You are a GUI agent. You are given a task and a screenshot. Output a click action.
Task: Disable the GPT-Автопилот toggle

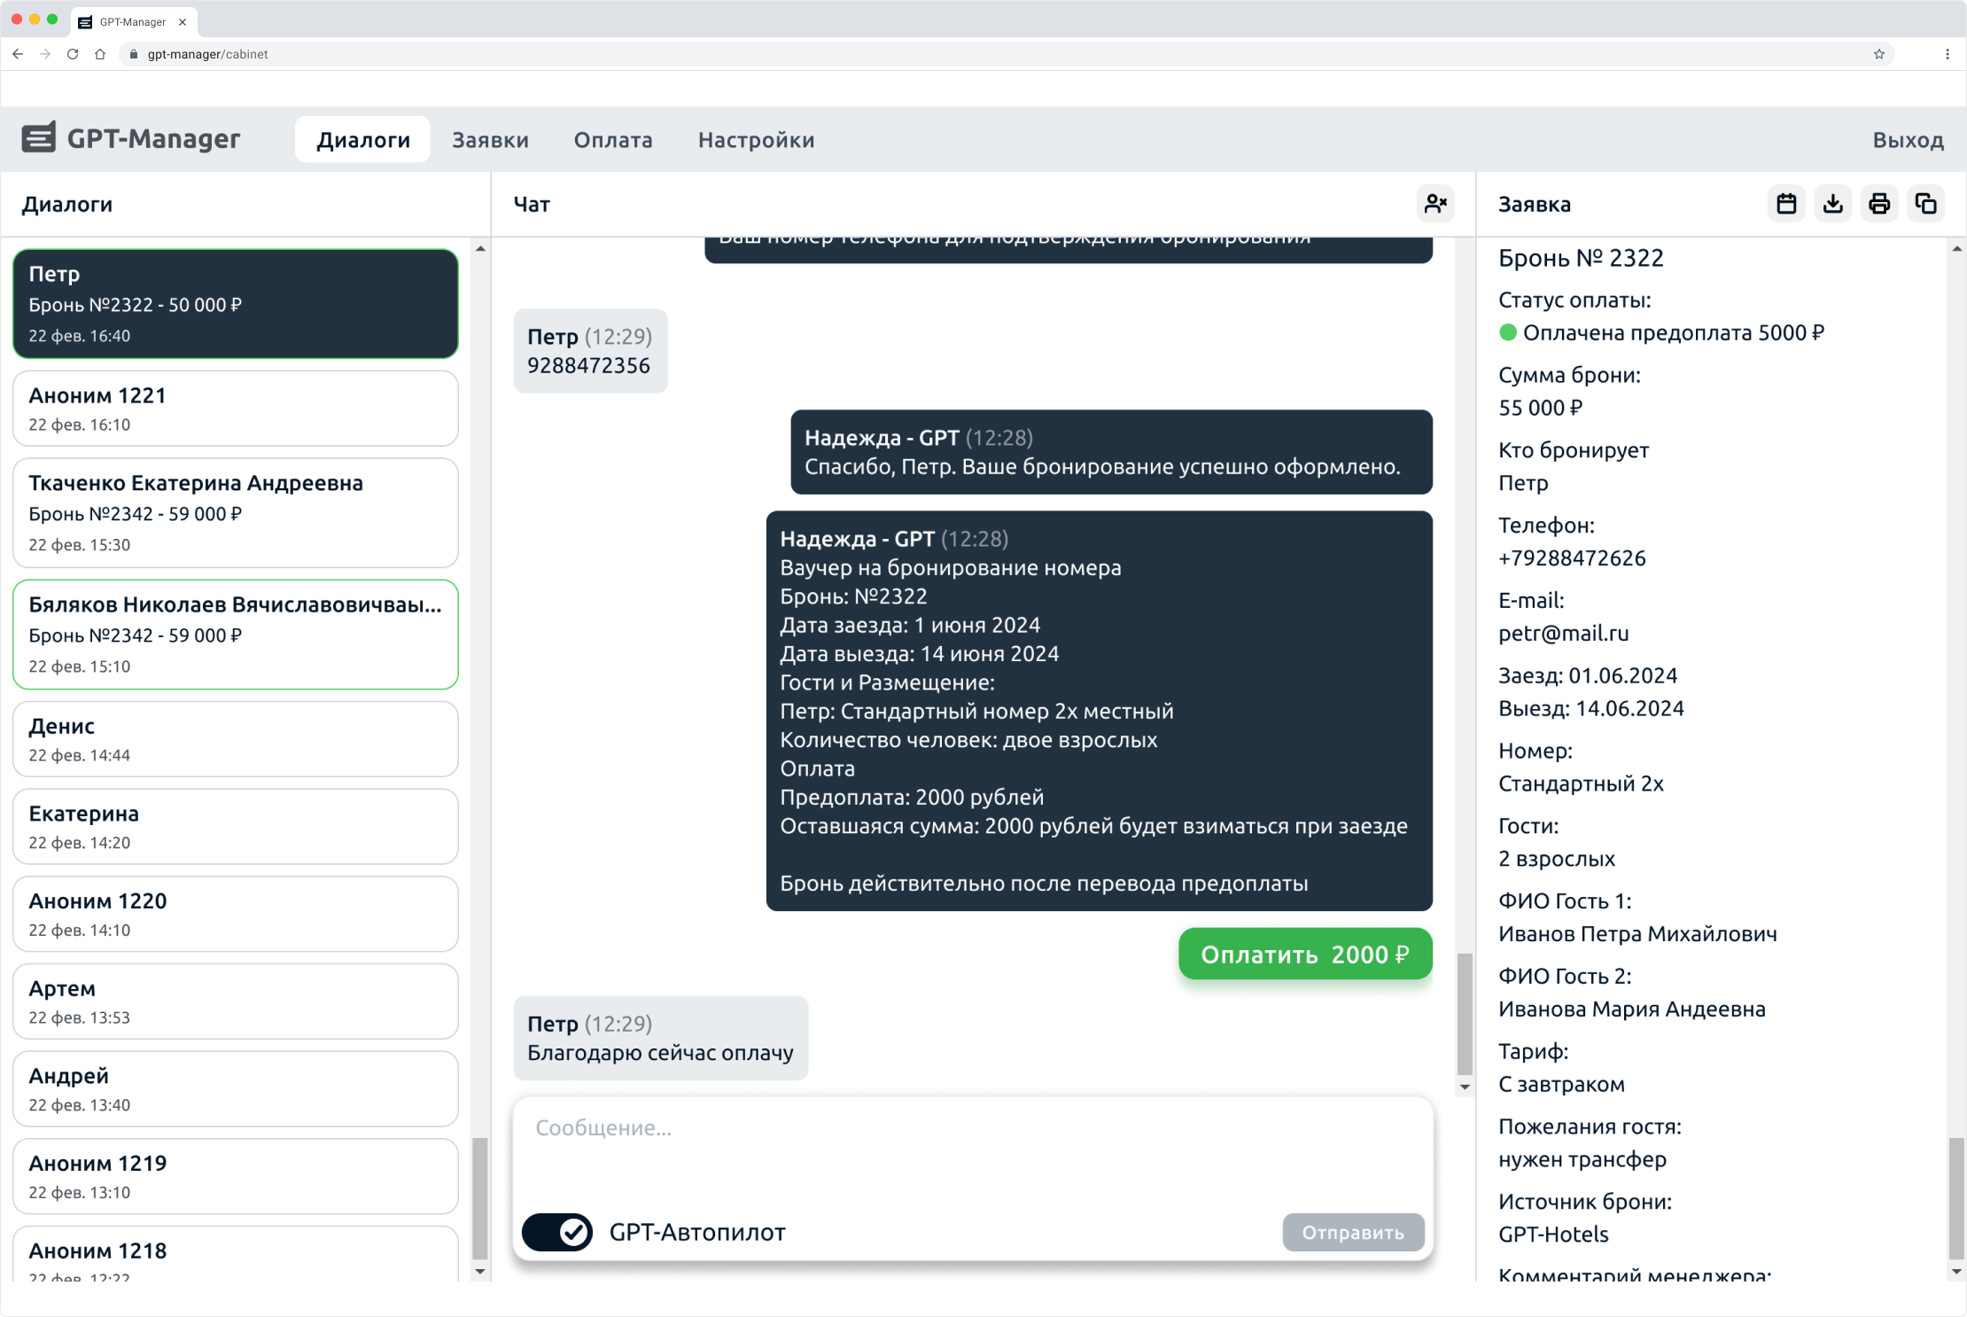557,1232
